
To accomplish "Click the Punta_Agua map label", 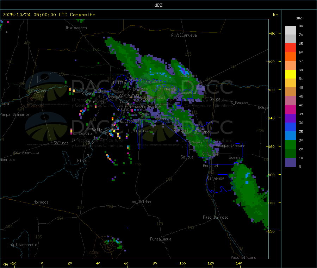I will coord(161,239).
